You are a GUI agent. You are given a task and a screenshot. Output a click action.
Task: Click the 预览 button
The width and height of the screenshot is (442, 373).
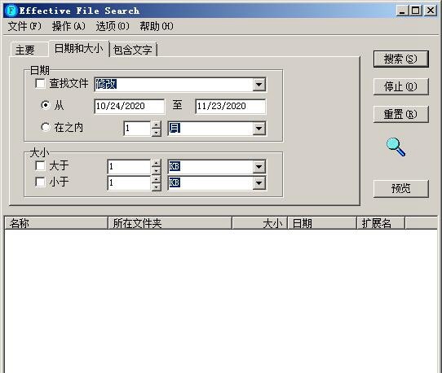click(x=401, y=188)
